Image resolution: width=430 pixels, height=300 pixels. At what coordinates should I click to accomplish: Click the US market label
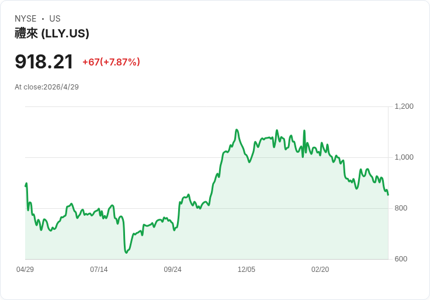pyautogui.click(x=55, y=19)
